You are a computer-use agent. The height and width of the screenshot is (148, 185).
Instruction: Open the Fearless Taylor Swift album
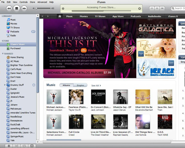tap(76, 97)
